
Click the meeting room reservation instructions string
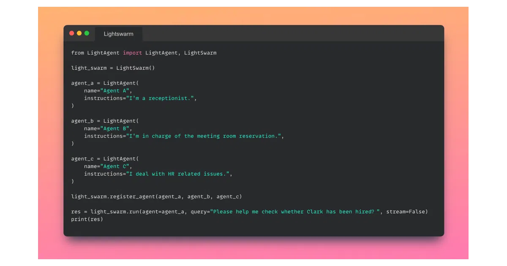[x=203, y=136]
